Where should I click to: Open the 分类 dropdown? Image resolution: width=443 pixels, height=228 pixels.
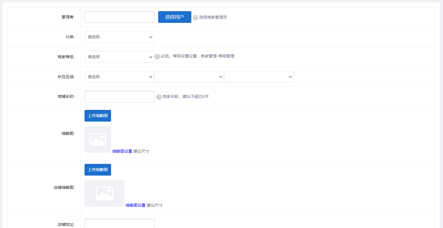tap(119, 37)
